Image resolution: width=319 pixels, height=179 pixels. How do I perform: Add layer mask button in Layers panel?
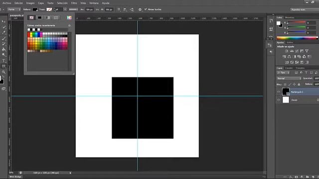click(296, 177)
